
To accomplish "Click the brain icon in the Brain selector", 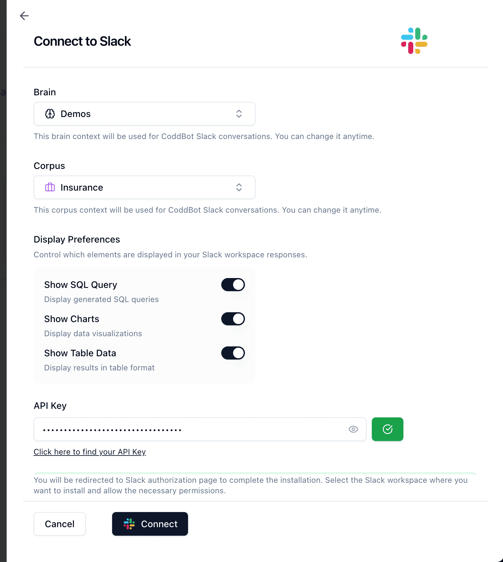I will 50,114.
